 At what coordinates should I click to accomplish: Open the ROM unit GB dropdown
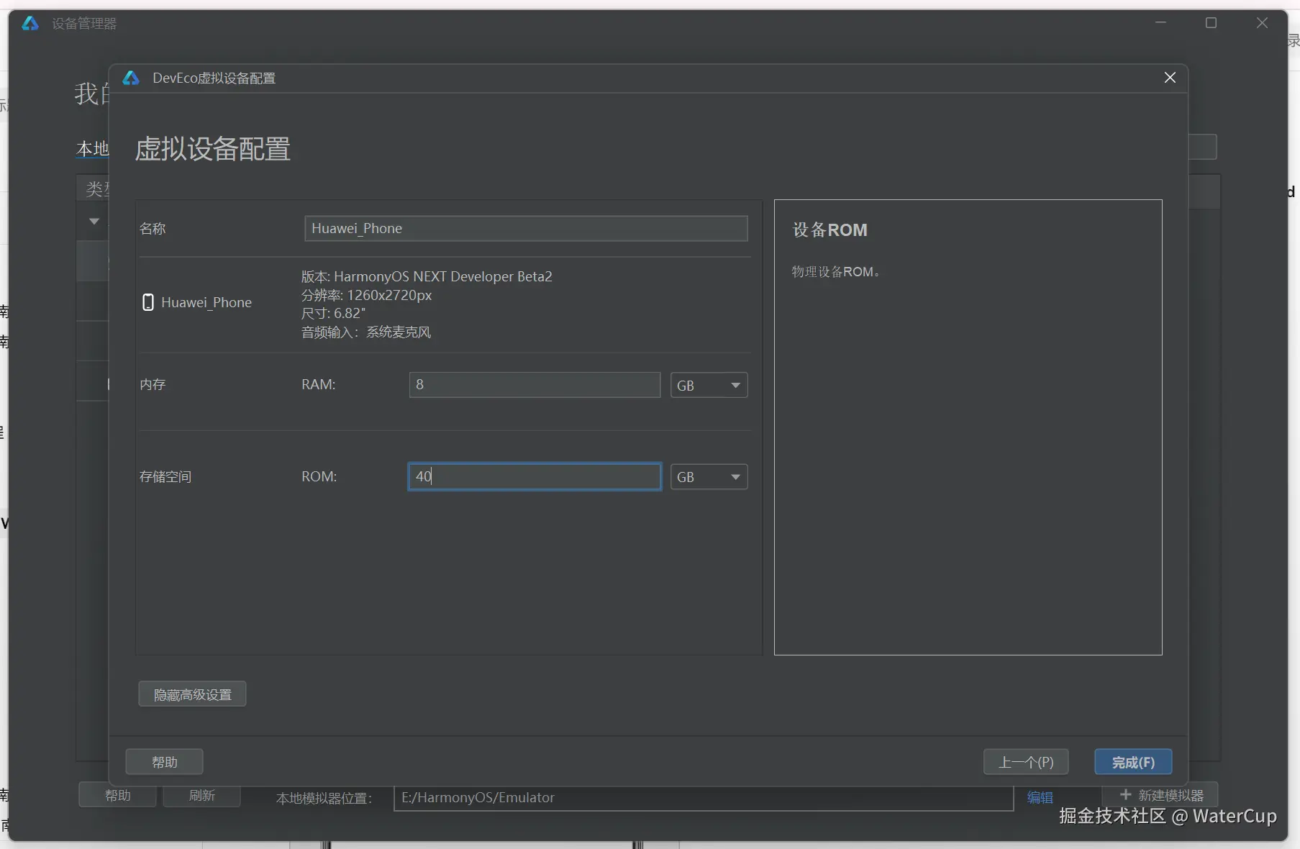[x=709, y=477]
